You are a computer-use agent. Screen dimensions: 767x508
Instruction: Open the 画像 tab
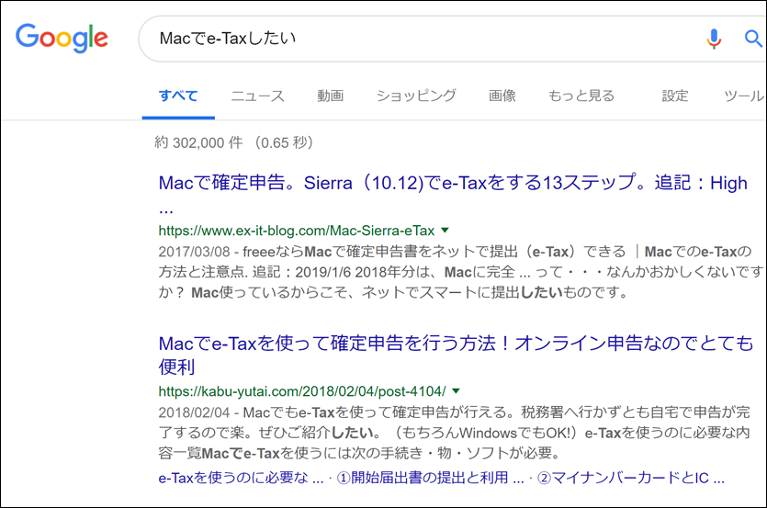[502, 96]
